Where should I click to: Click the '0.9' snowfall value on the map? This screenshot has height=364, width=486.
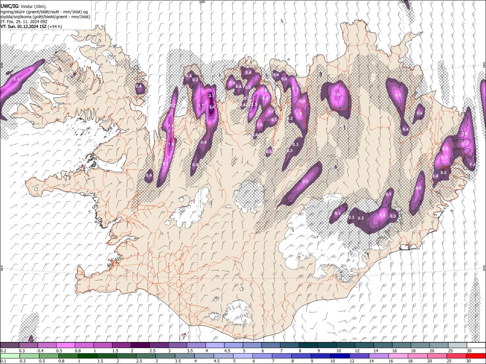point(299,113)
